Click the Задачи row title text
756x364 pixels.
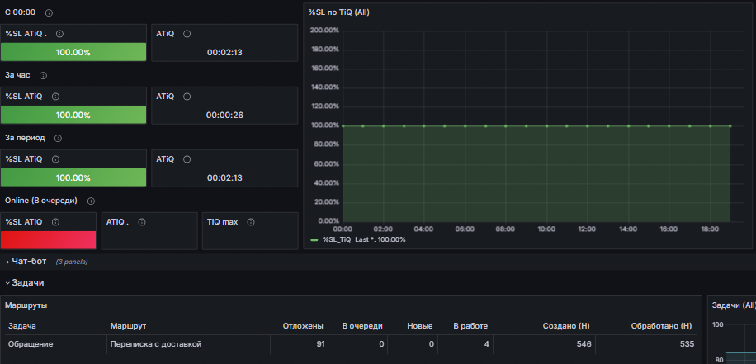coord(28,283)
